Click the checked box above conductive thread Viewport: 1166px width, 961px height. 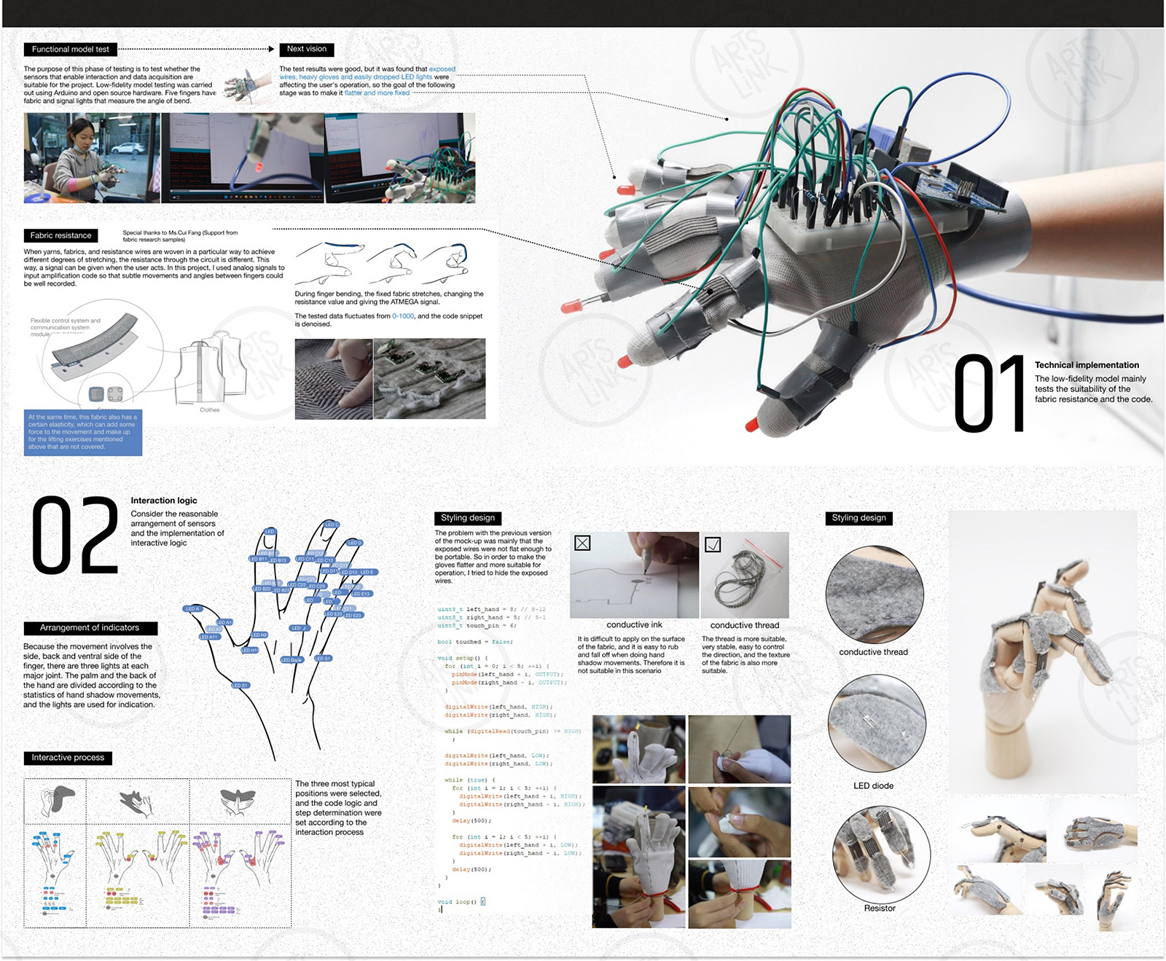pyautogui.click(x=713, y=544)
